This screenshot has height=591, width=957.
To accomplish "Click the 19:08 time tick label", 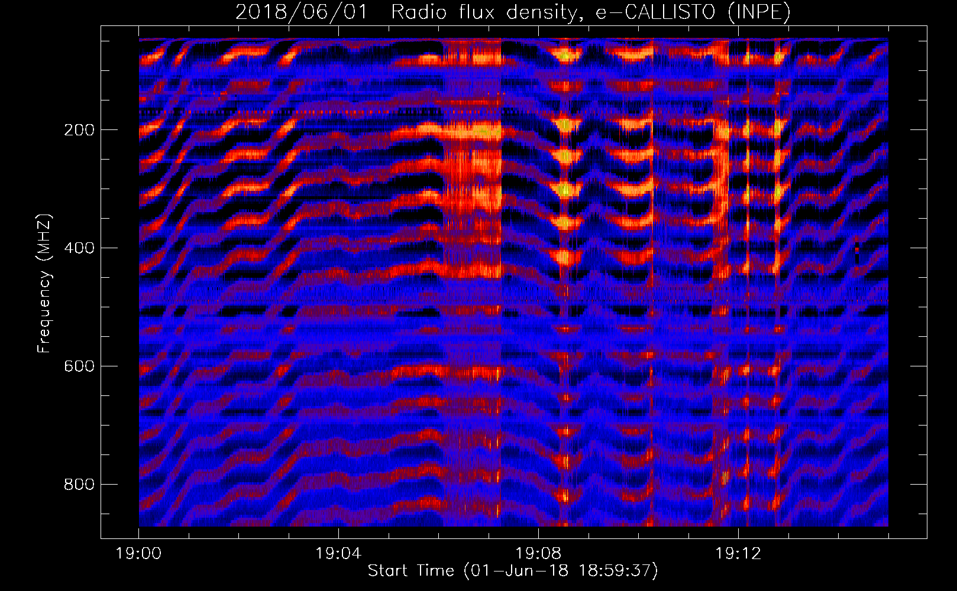I will [538, 554].
